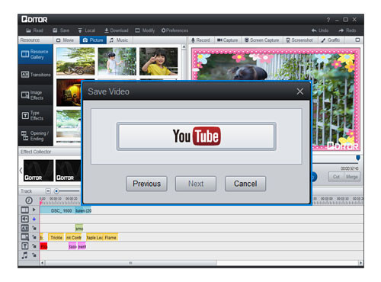Select first Qditor effect in Effect Collector
Screen dimensions: 381x282
(38, 171)
